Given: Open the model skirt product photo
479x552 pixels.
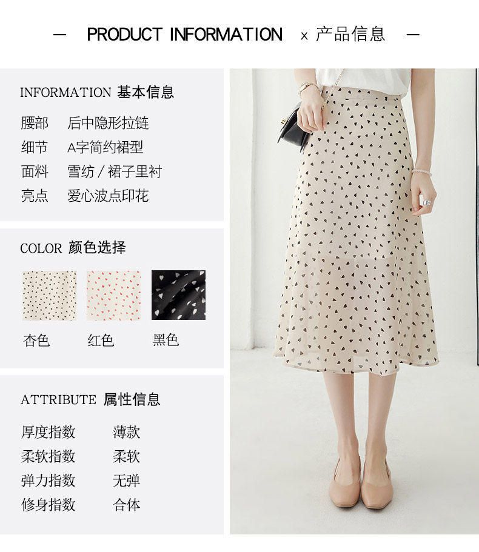Looking at the screenshot, I should 353,301.
